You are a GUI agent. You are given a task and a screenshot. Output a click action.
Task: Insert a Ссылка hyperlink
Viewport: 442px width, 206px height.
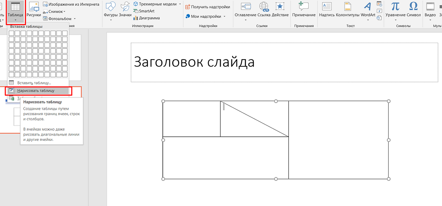[x=264, y=10]
